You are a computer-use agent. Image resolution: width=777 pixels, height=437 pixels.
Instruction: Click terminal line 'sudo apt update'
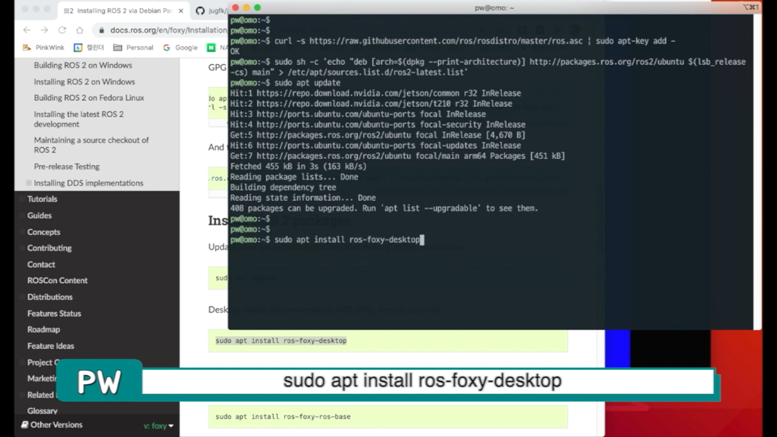pos(285,83)
